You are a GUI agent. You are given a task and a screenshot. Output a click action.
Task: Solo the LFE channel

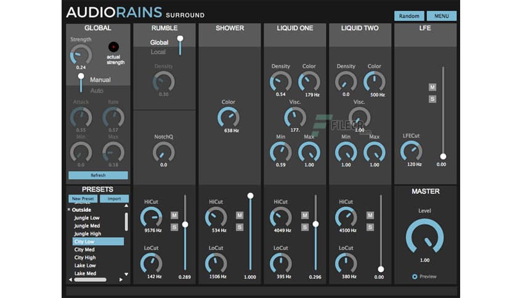(x=432, y=99)
